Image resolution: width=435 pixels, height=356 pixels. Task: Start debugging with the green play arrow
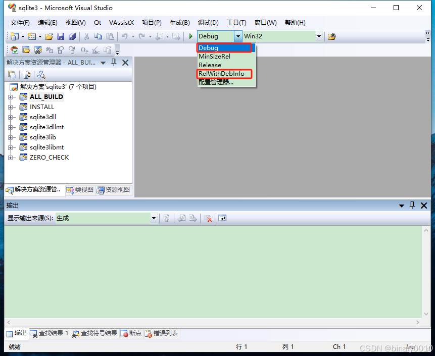(x=191, y=36)
